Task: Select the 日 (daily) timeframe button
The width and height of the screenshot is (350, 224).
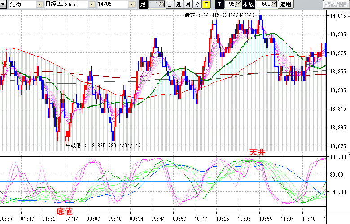Action: coord(169,4)
